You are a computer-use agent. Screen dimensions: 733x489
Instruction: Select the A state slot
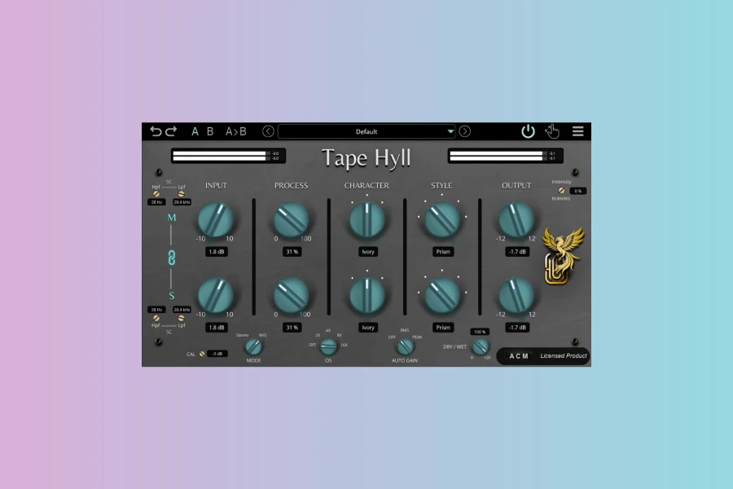tap(195, 131)
